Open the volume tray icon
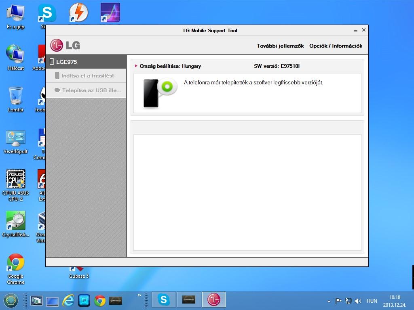Screen dimensions: 414x310 358,301
